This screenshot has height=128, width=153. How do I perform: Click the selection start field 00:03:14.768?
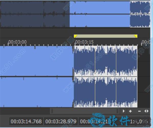click(27, 121)
